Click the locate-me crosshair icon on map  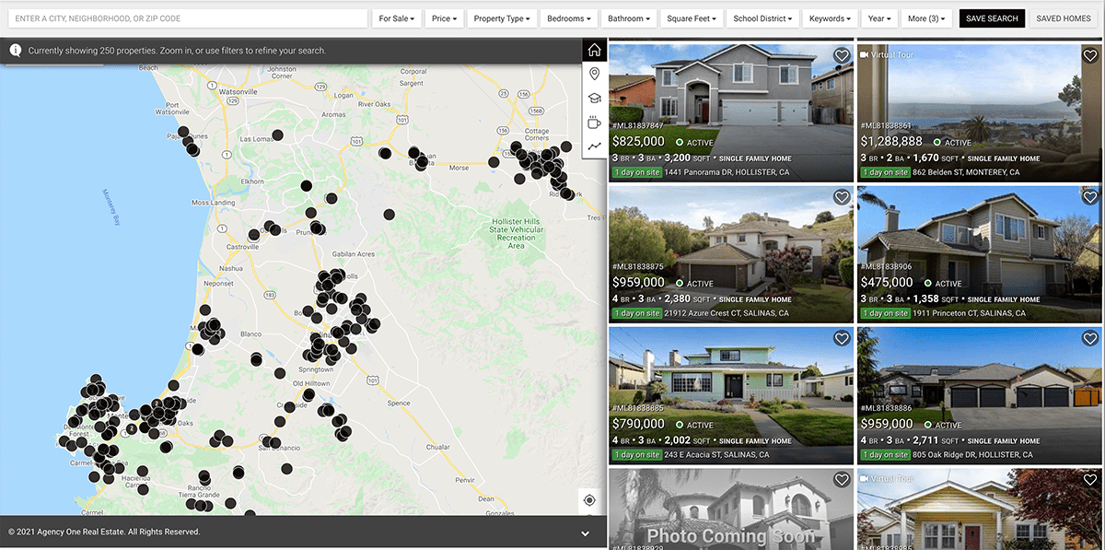590,501
